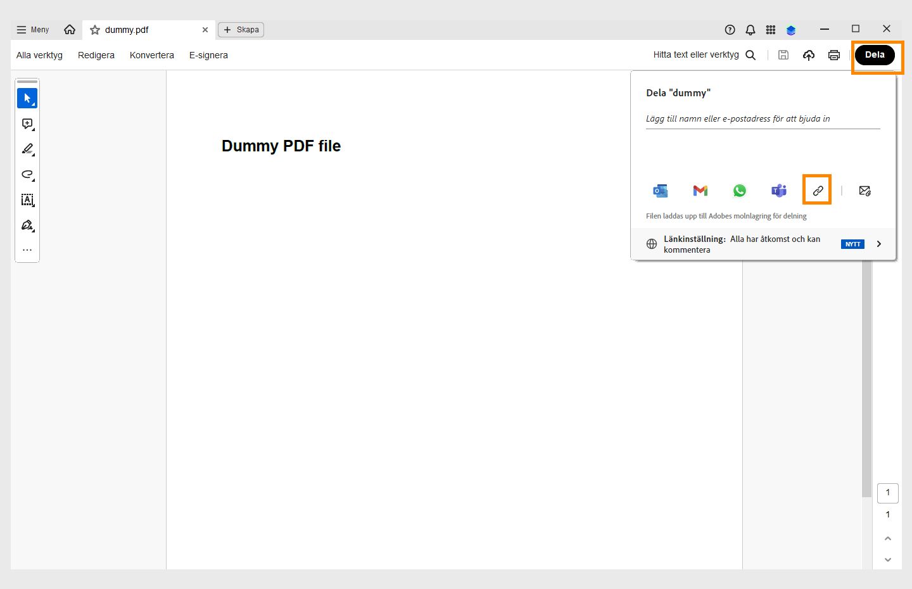Open the help question mark icon
Screen dimensions: 912x589
point(730,30)
